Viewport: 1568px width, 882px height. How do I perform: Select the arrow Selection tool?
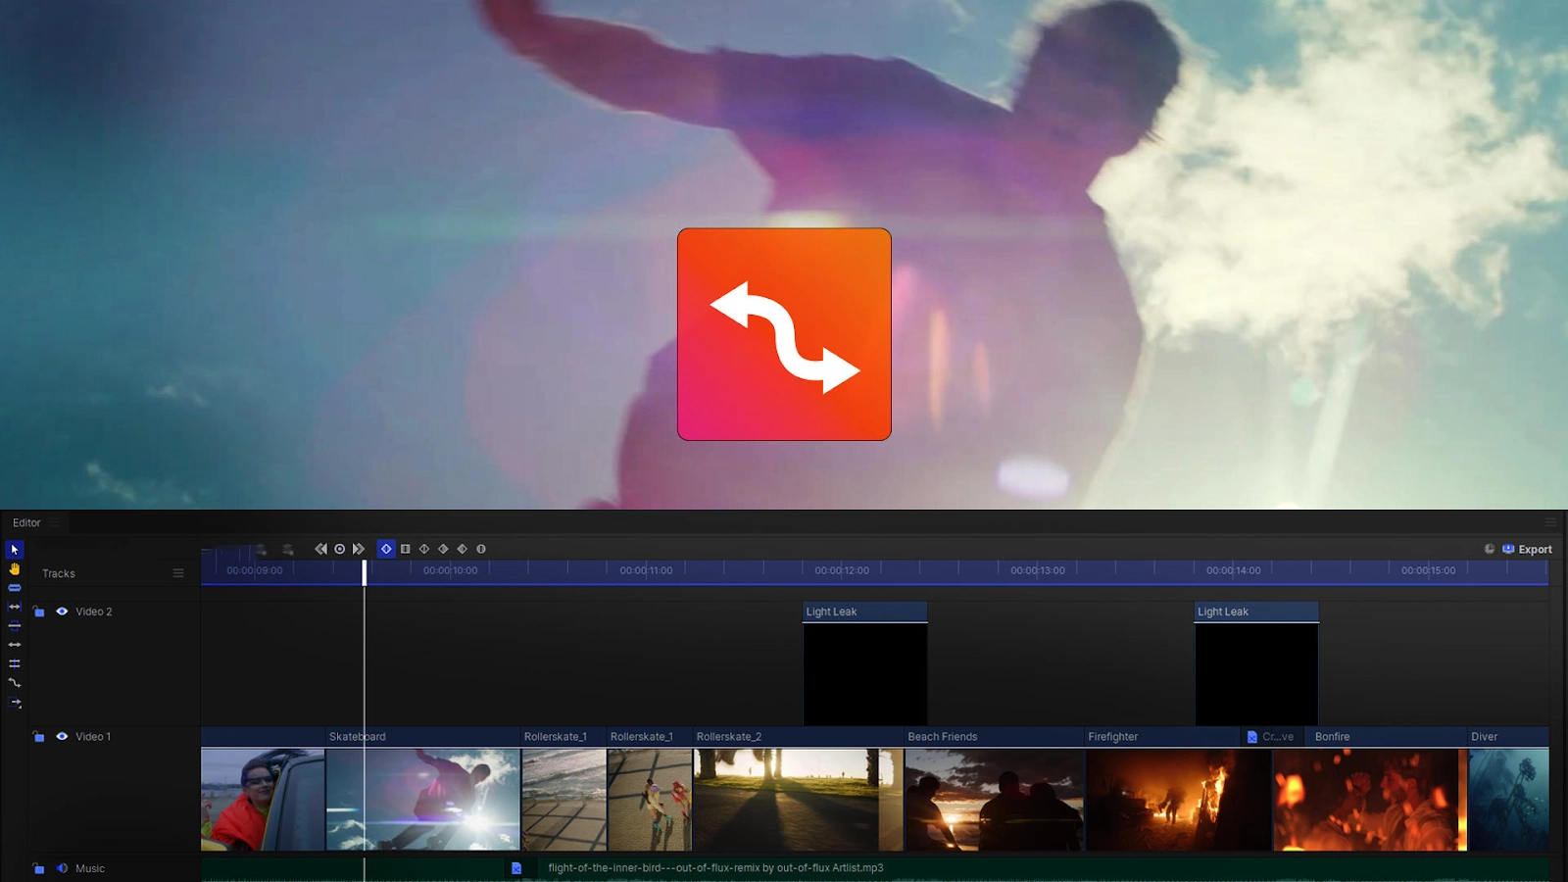(15, 550)
